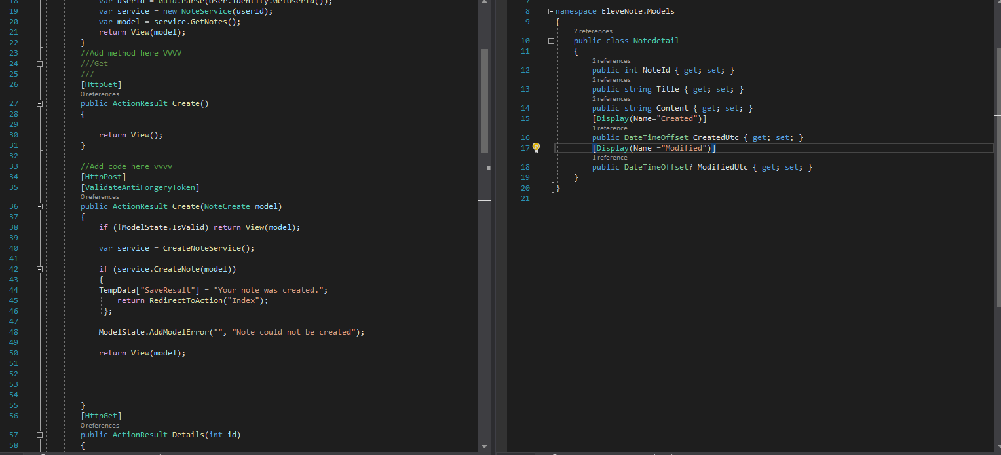Open references above Notedetail class
This screenshot has width=1001, height=455.
(x=593, y=31)
